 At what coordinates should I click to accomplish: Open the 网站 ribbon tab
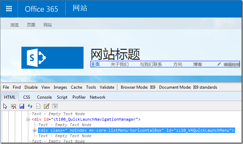tap(48, 25)
